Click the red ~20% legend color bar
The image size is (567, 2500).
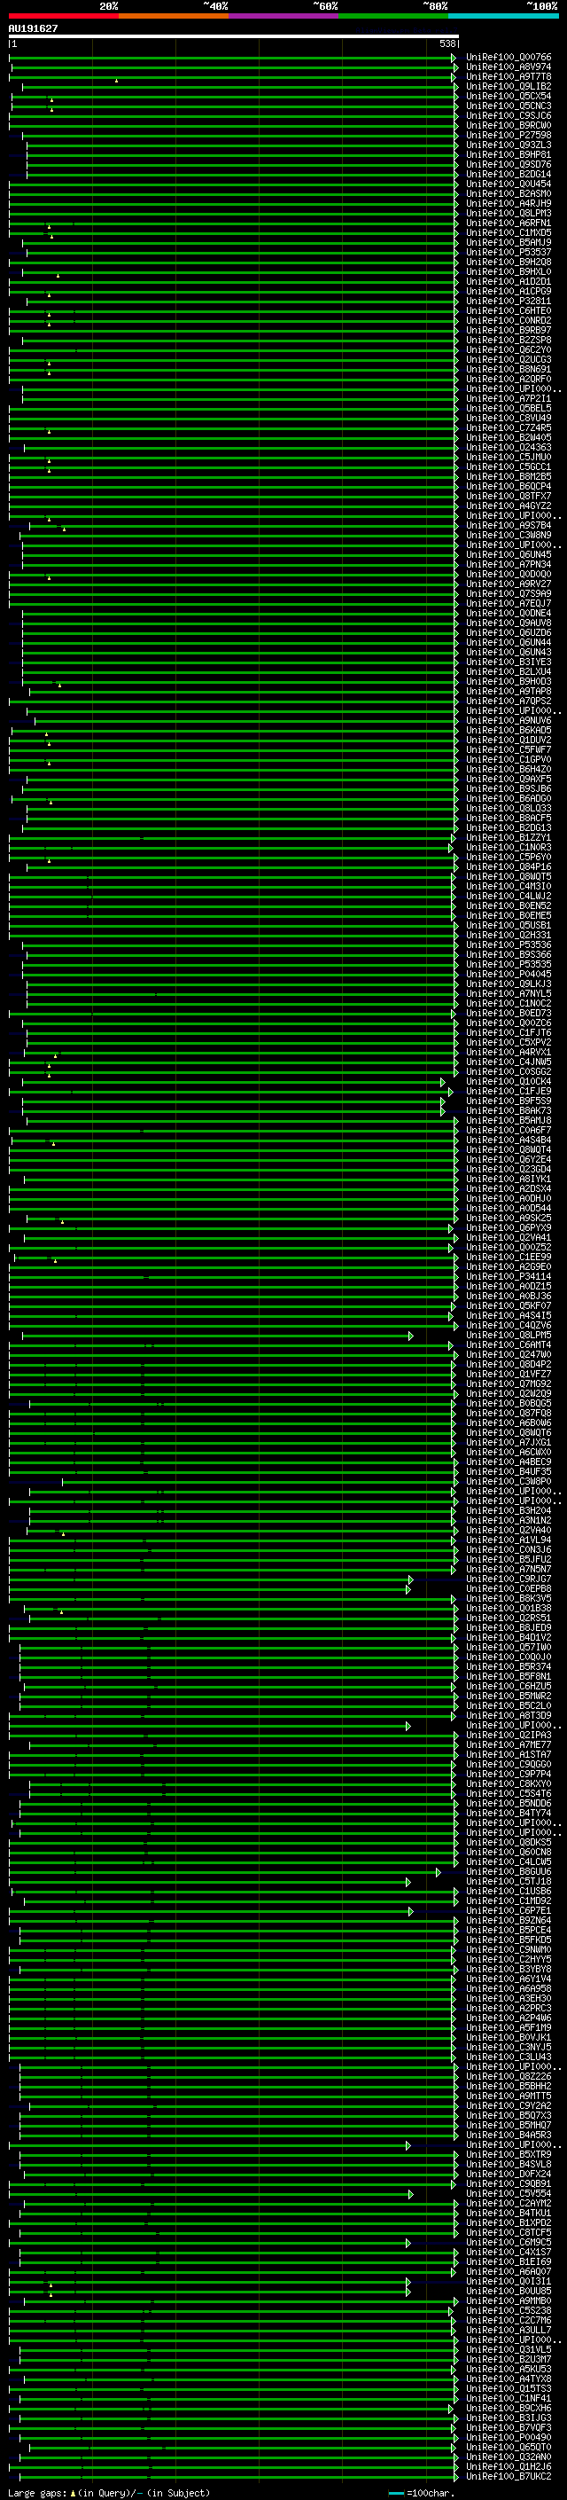coord(64,16)
